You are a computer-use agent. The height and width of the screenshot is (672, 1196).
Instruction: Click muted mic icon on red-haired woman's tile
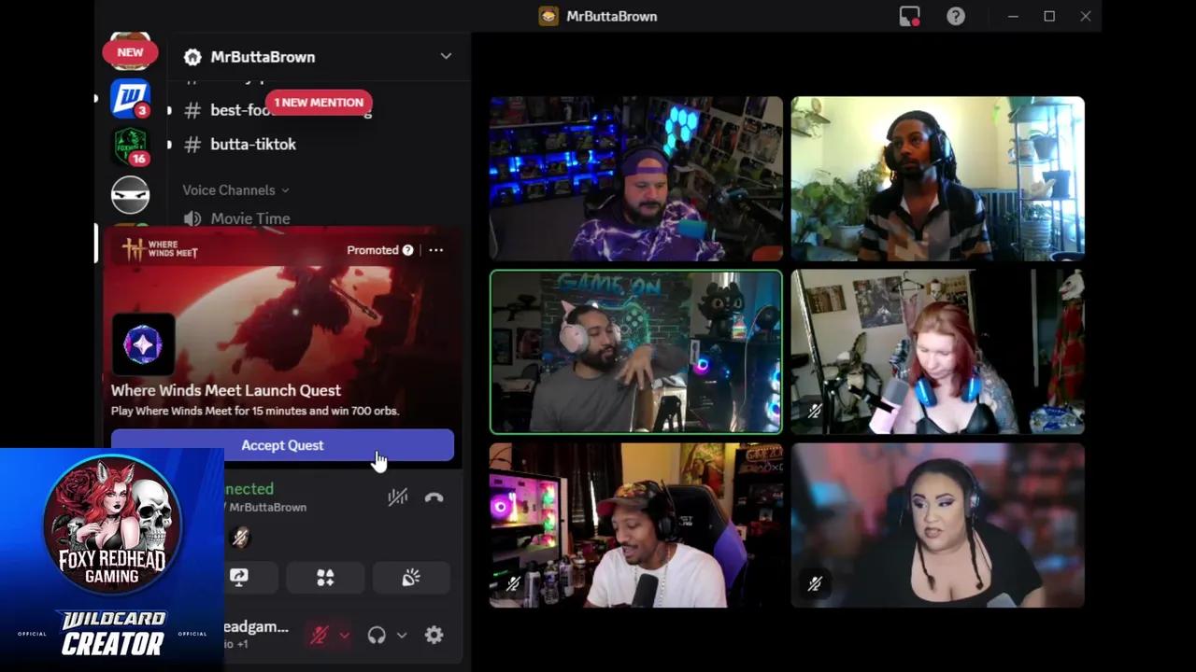point(815,411)
